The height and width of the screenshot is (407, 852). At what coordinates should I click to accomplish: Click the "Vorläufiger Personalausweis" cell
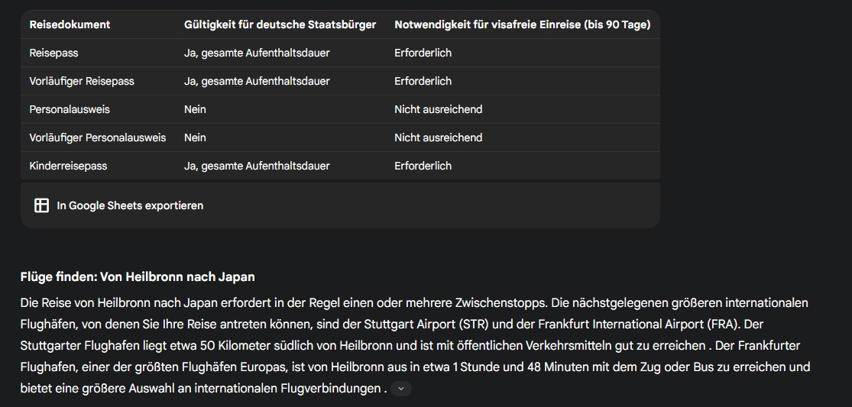click(x=98, y=137)
